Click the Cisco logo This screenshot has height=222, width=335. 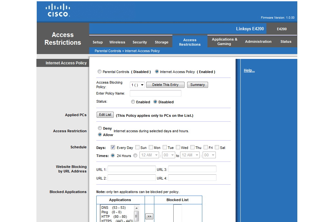coord(58,10)
